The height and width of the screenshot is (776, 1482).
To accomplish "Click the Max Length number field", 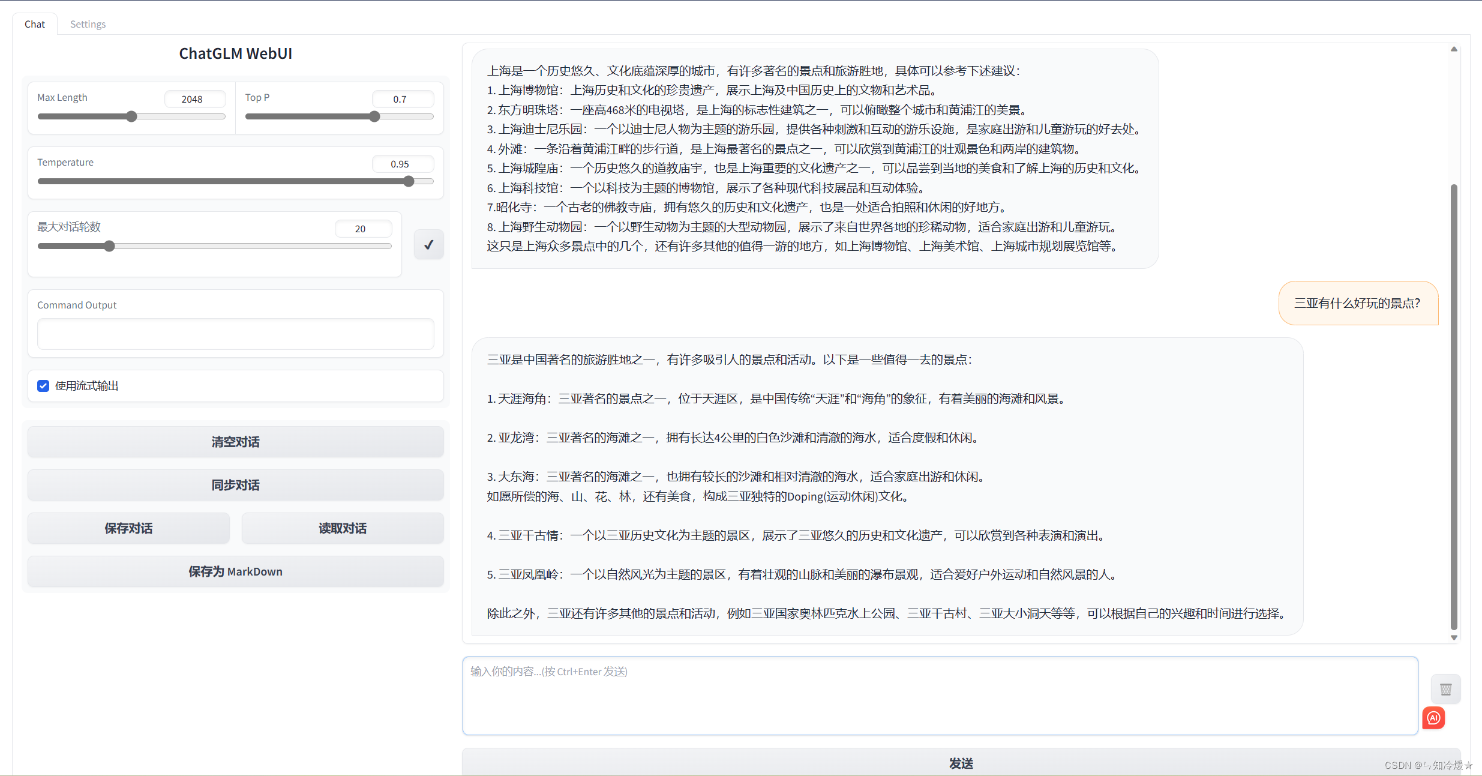I will click(194, 99).
